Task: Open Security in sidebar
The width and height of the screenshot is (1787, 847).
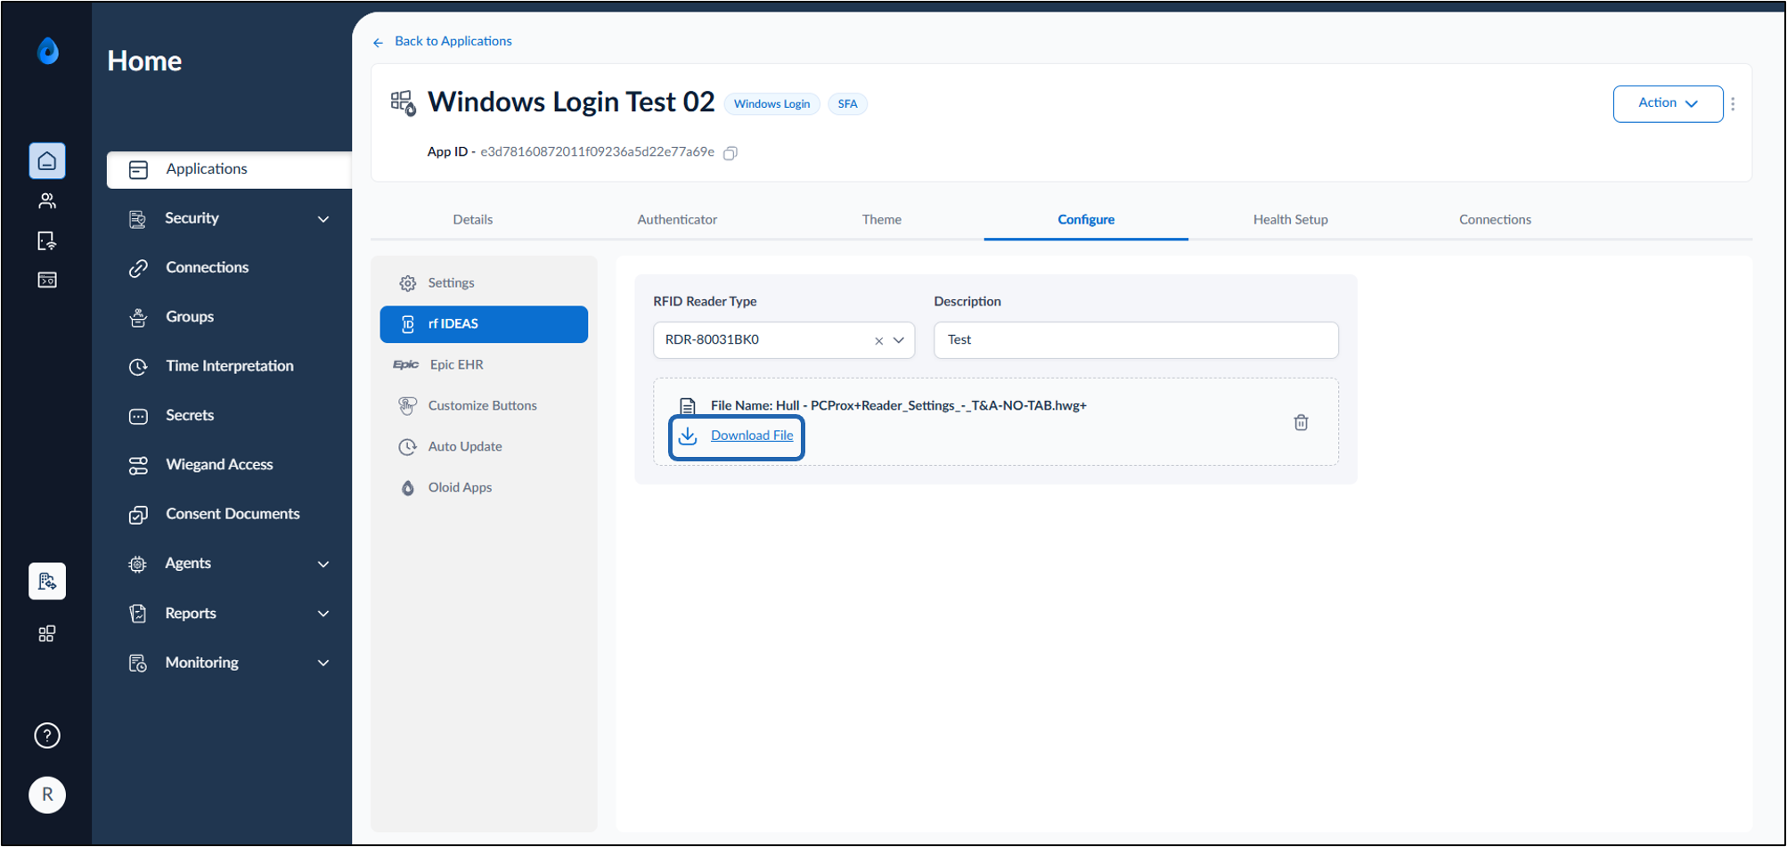Action: (x=229, y=219)
